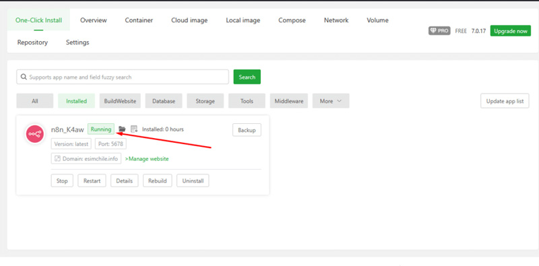Go to the Container tab
Image resolution: width=539 pixels, height=266 pixels.
point(139,20)
